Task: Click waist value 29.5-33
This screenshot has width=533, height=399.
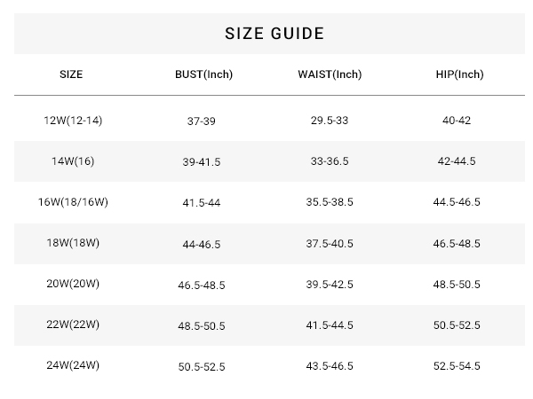Action: 330,121
